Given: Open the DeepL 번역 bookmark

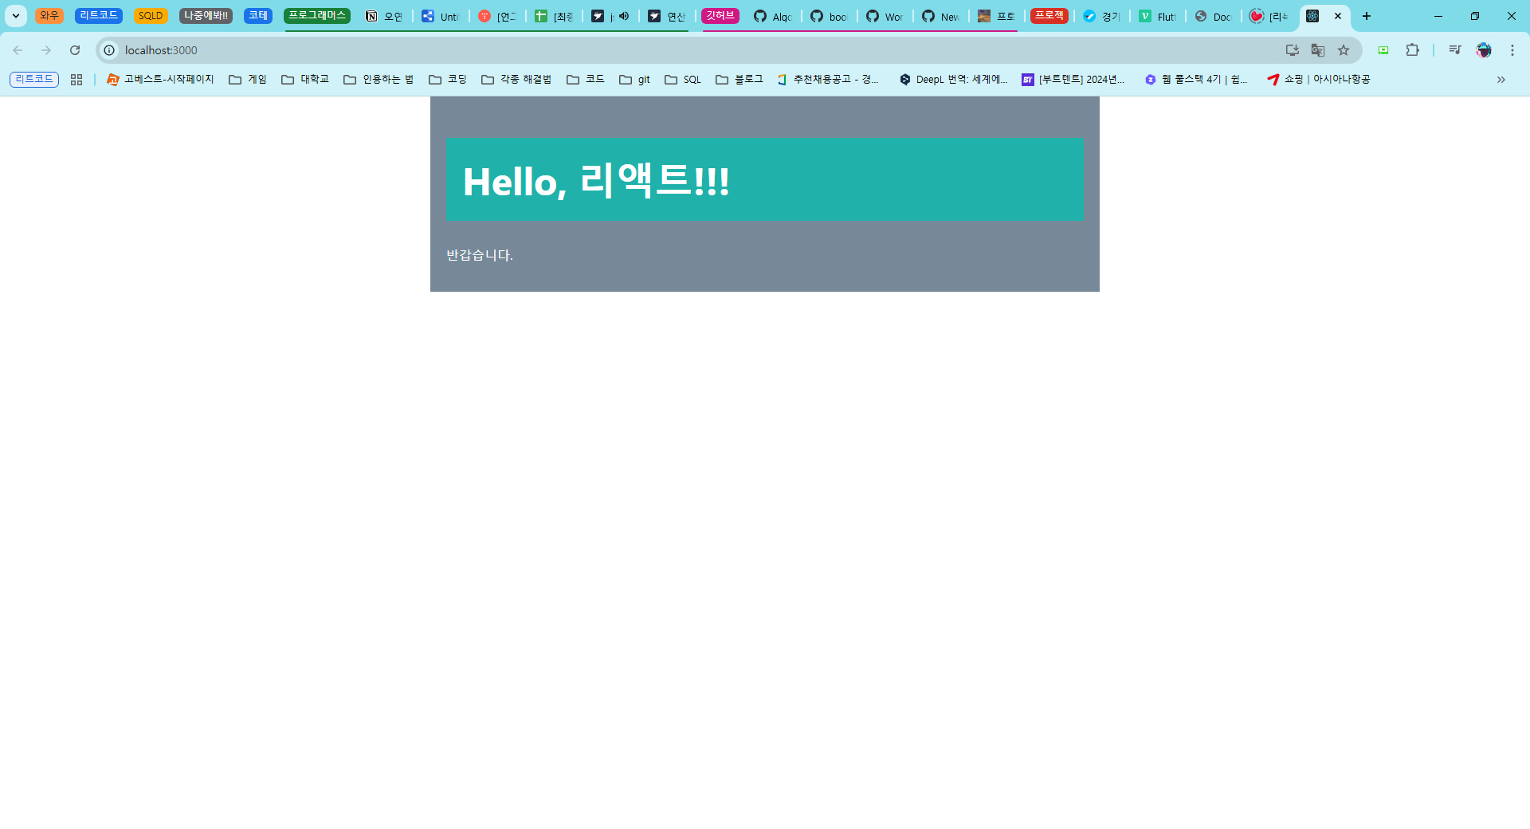Looking at the screenshot, I should pos(953,80).
